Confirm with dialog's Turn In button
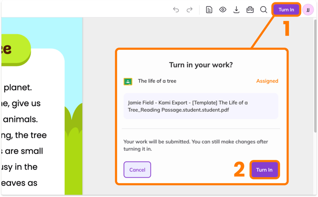This screenshot has width=318, height=197. pos(264,169)
